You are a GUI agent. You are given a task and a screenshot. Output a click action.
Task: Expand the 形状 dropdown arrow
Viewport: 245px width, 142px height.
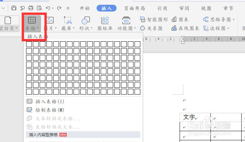click(92, 28)
